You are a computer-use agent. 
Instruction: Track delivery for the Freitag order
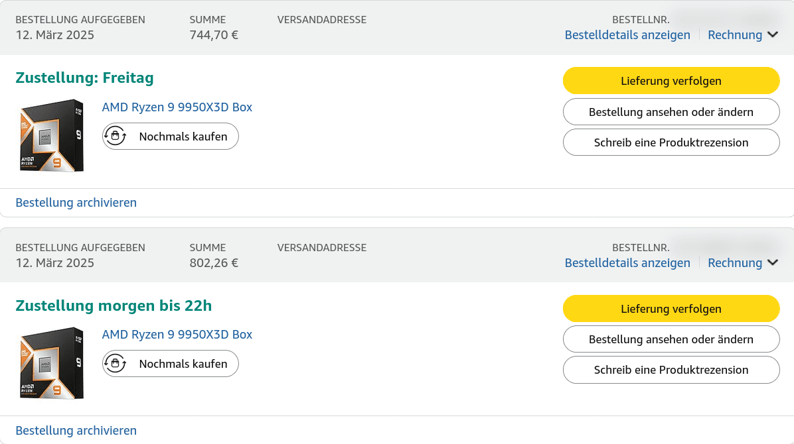pos(671,81)
